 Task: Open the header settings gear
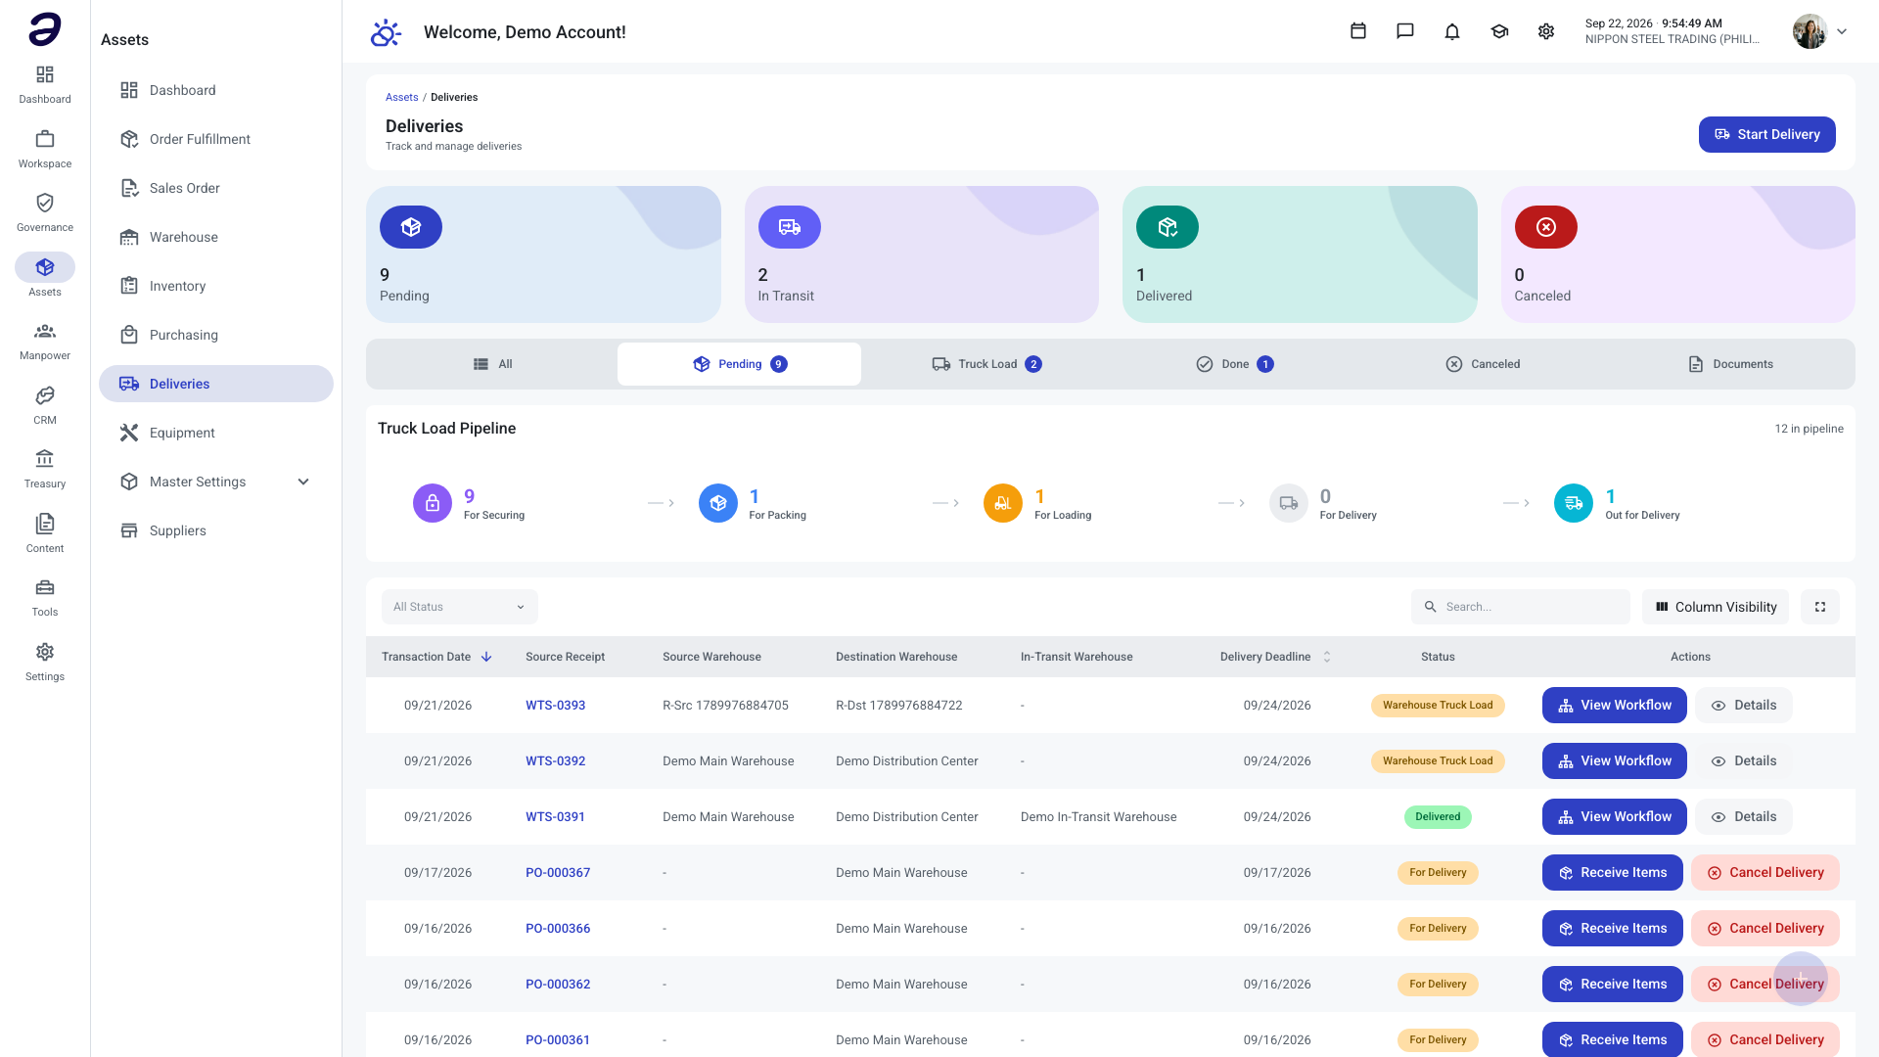tap(1546, 31)
